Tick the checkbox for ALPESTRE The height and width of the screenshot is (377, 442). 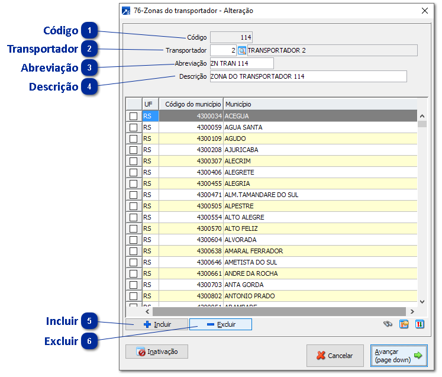133,206
